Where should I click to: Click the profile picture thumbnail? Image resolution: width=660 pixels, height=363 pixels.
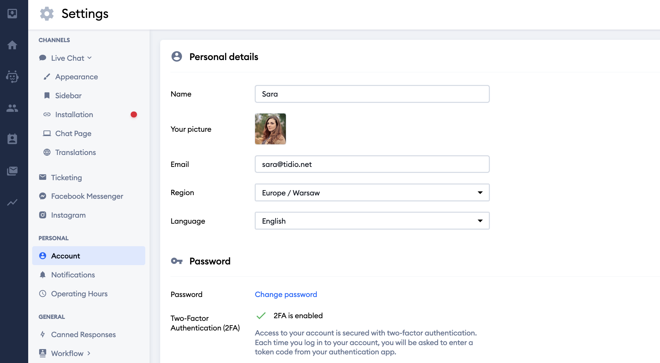click(x=270, y=129)
